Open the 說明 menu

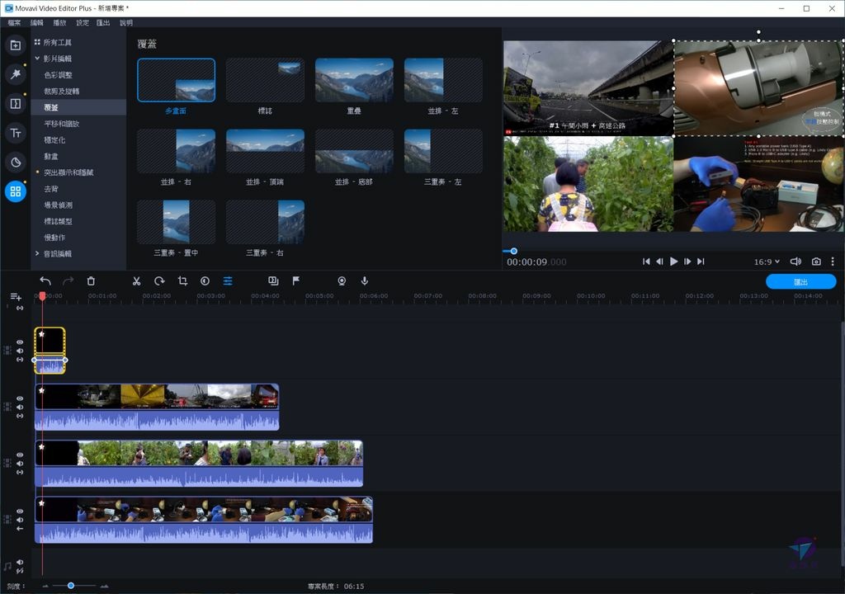126,22
